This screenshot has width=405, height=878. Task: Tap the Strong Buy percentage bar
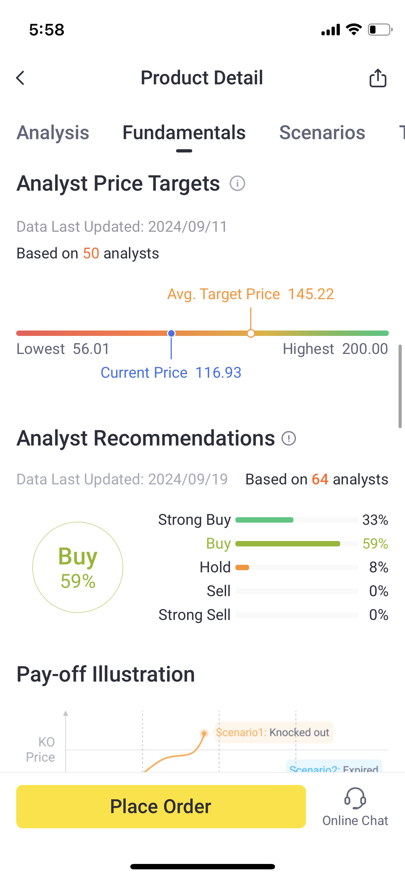[x=265, y=520]
